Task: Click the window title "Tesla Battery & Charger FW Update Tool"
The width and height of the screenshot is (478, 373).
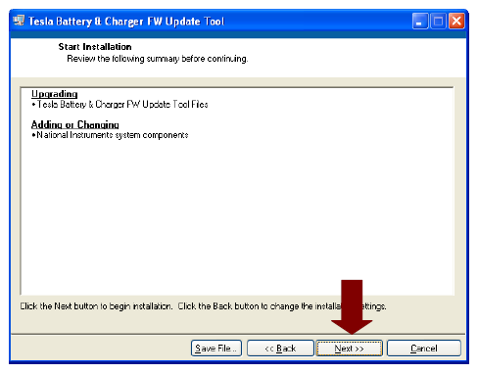Action: pos(126,22)
